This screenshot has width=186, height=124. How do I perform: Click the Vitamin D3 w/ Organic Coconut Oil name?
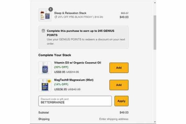click(77, 63)
